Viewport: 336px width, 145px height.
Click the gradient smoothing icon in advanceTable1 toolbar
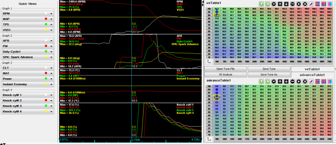[x=330, y=81]
